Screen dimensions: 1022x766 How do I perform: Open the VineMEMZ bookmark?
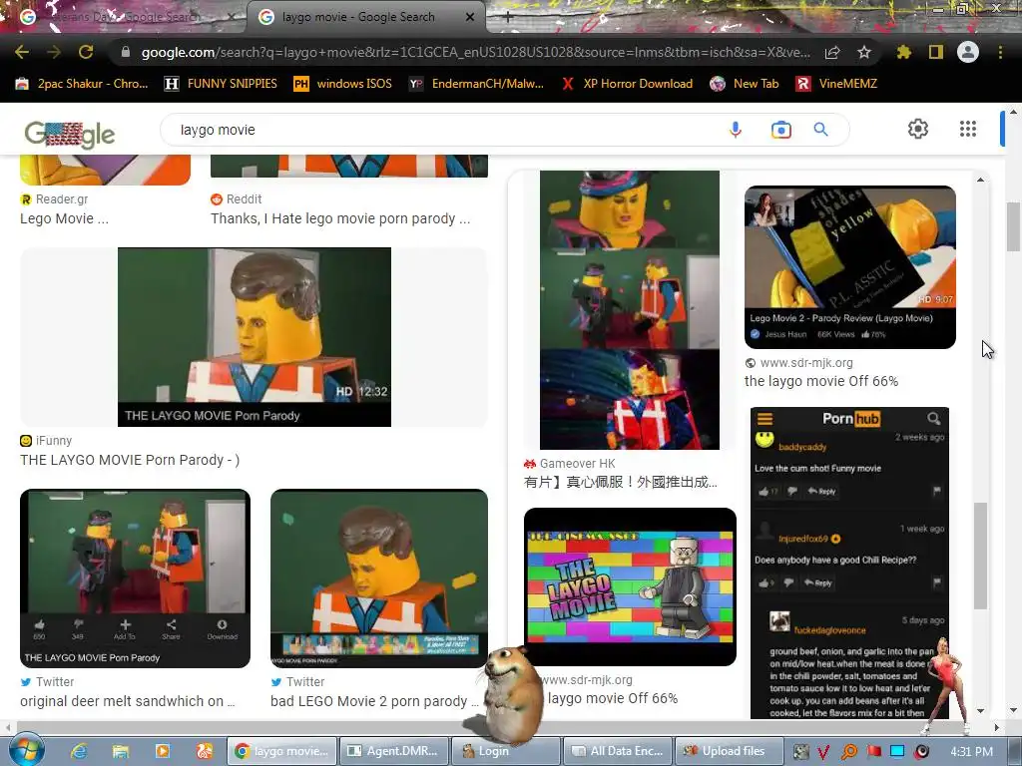tap(836, 84)
